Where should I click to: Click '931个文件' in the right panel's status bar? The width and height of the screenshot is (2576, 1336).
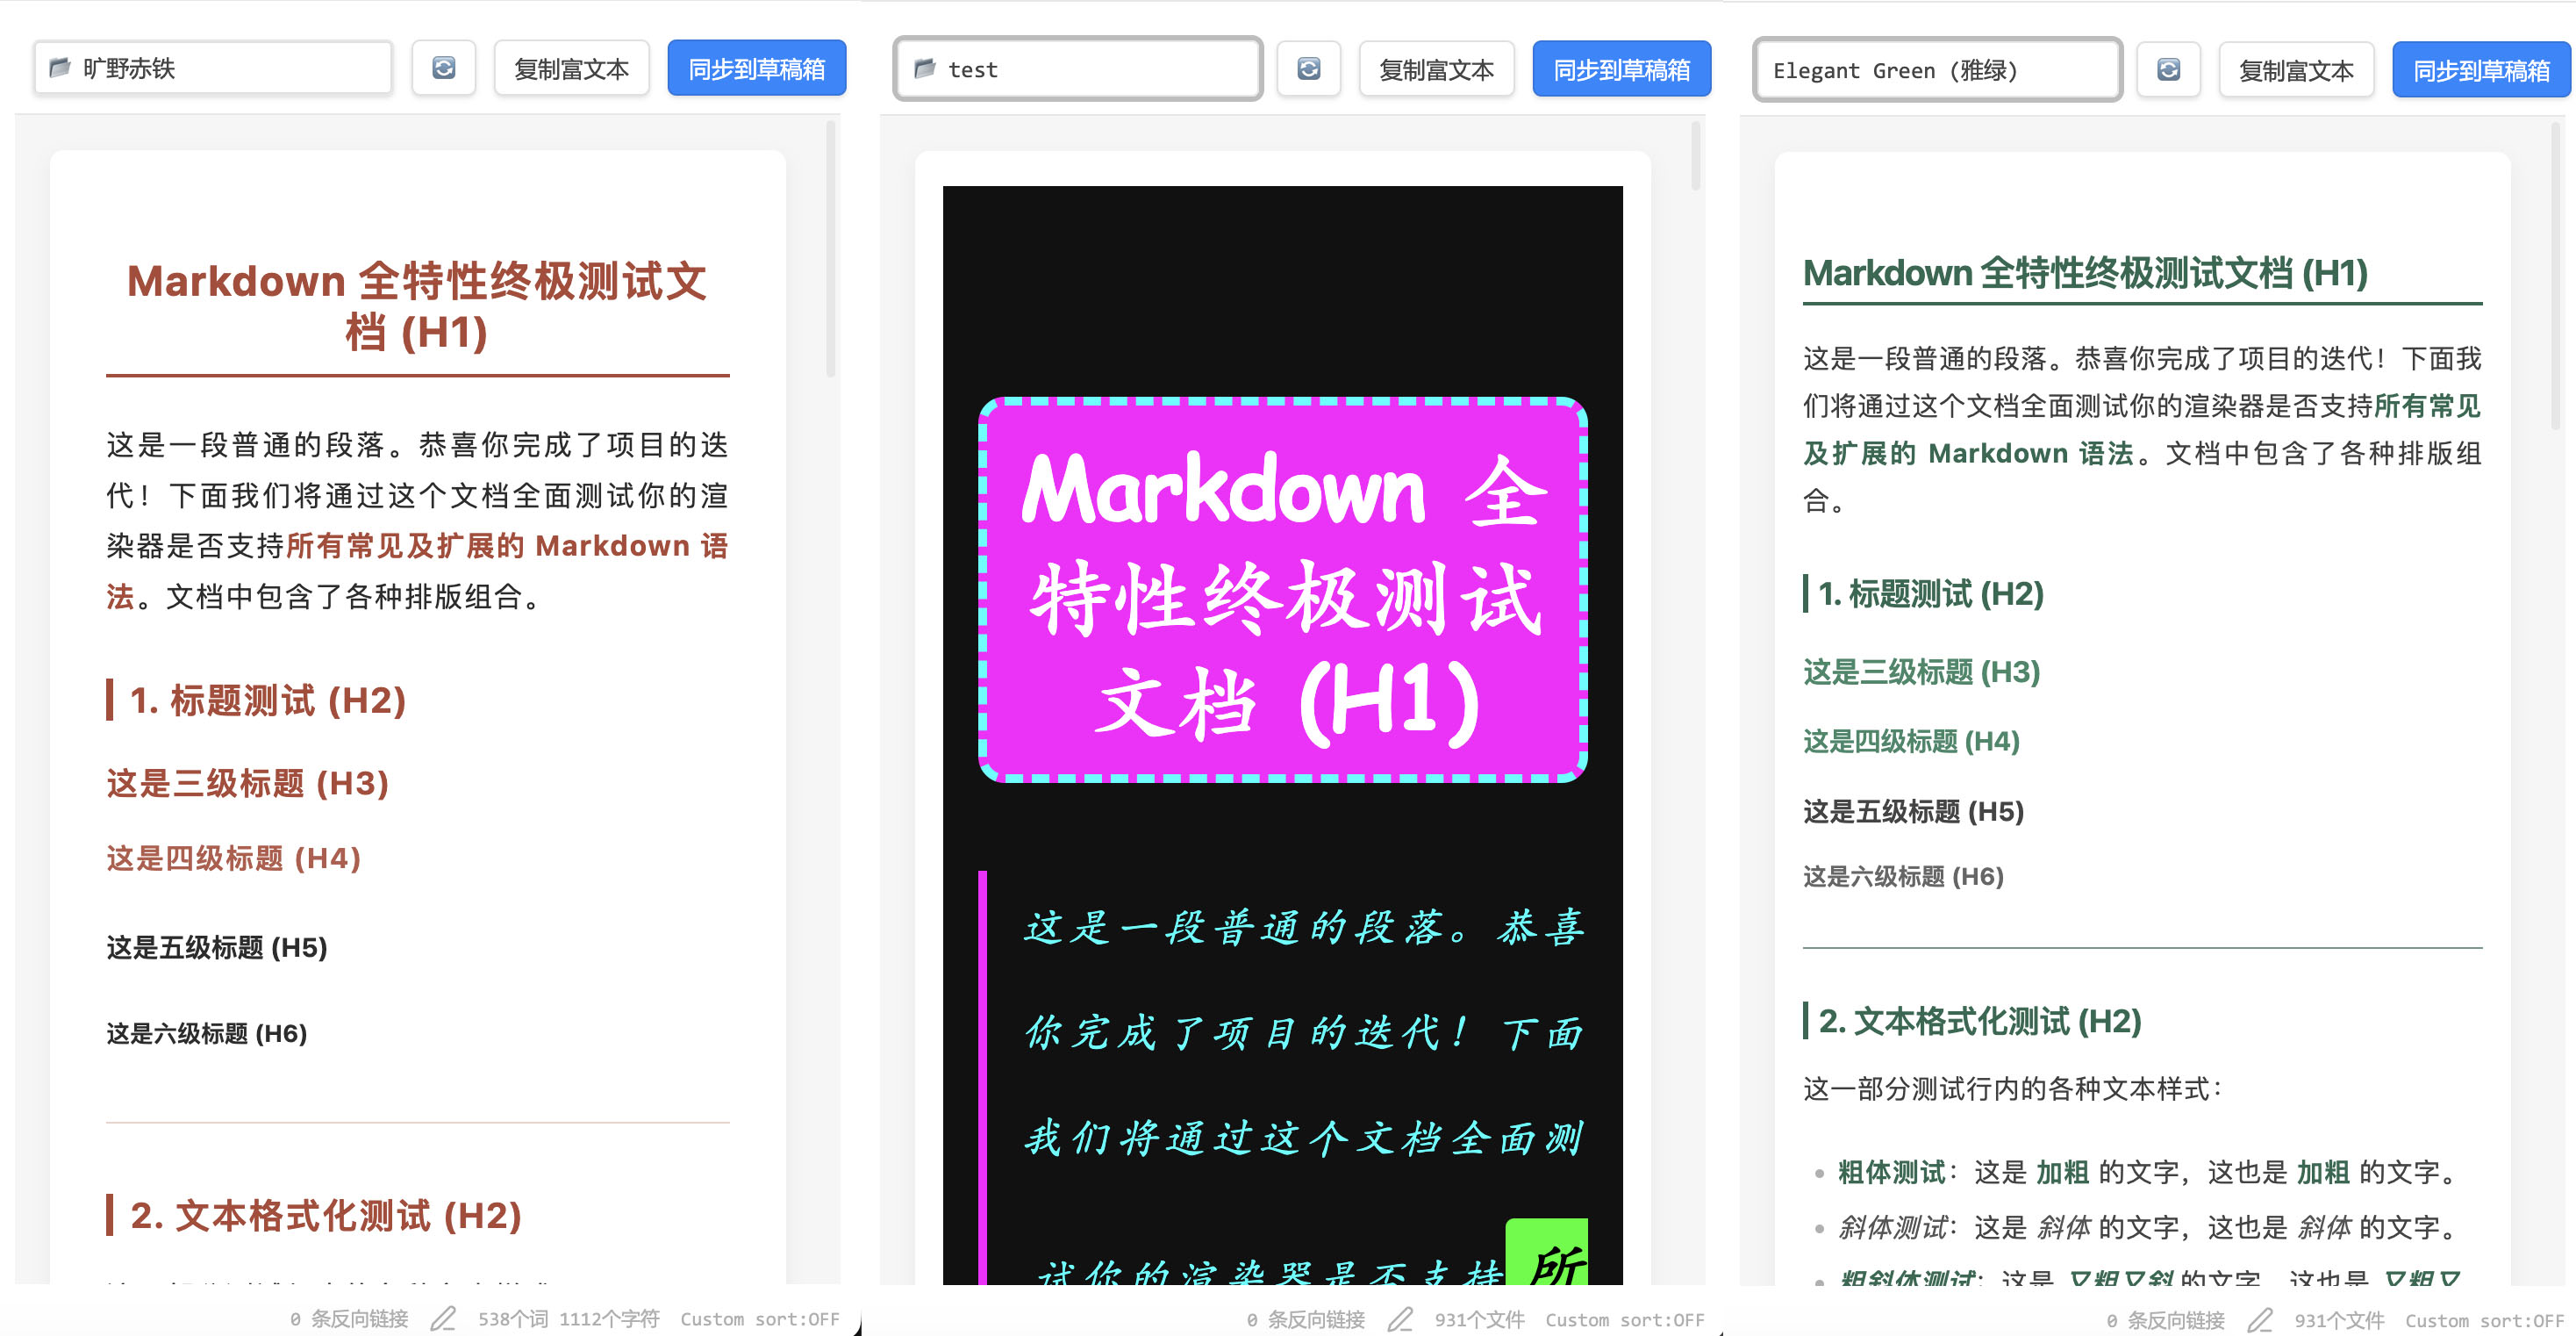tap(2340, 1321)
